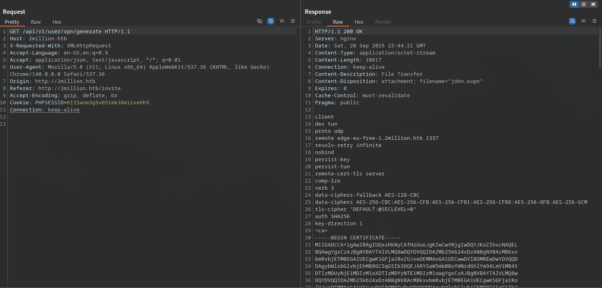Viewport: 602px width, 288px height.
Task: Click the GET /api/v1/user/vpn/generate request line
Action: click(70, 32)
